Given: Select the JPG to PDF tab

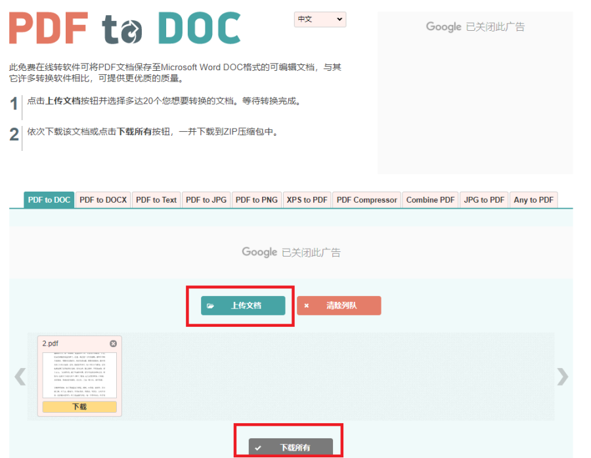Looking at the screenshot, I should (x=484, y=200).
